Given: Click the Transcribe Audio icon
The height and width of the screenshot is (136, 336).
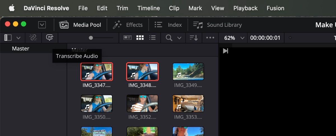Looking at the screenshot, I should click(50, 38).
